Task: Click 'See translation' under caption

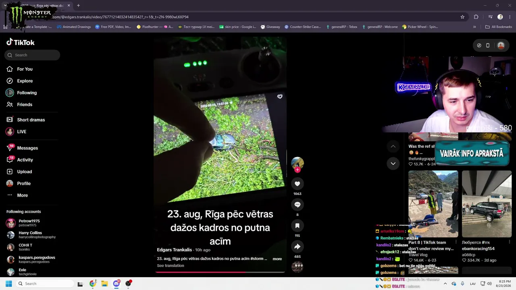Action: coord(171,266)
